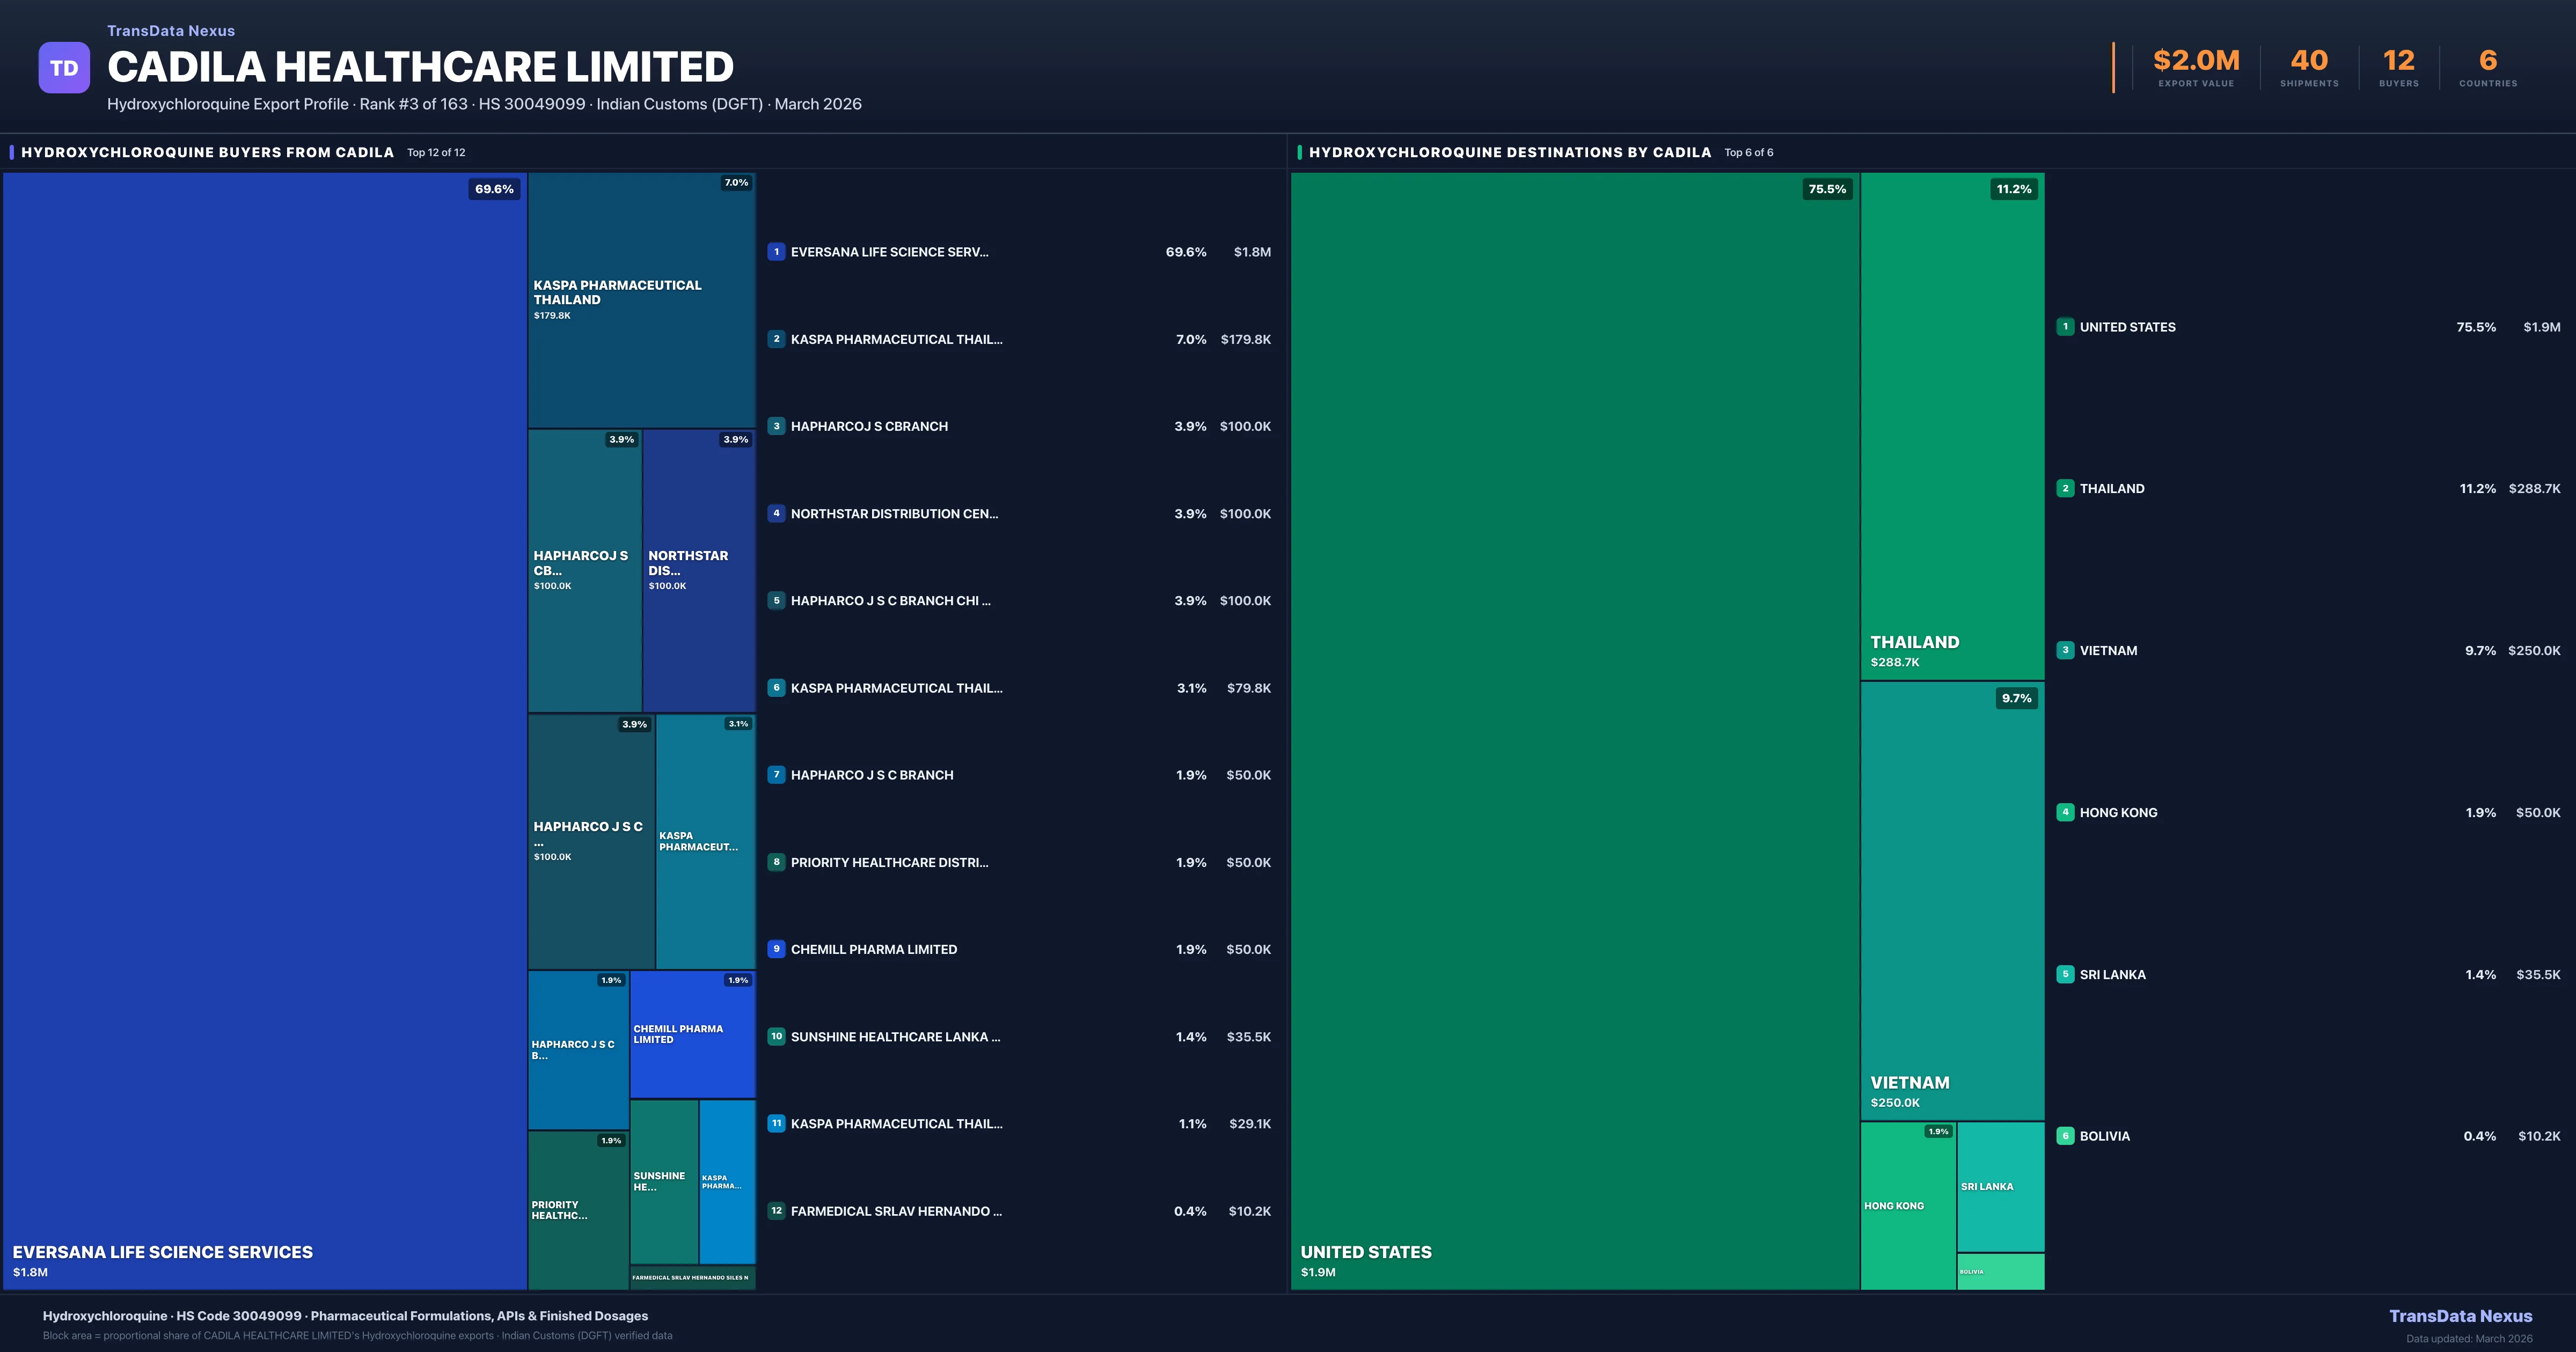The height and width of the screenshot is (1352, 2576).
Task: Click rank 2 badge beside Thailand
Action: [2065, 489]
